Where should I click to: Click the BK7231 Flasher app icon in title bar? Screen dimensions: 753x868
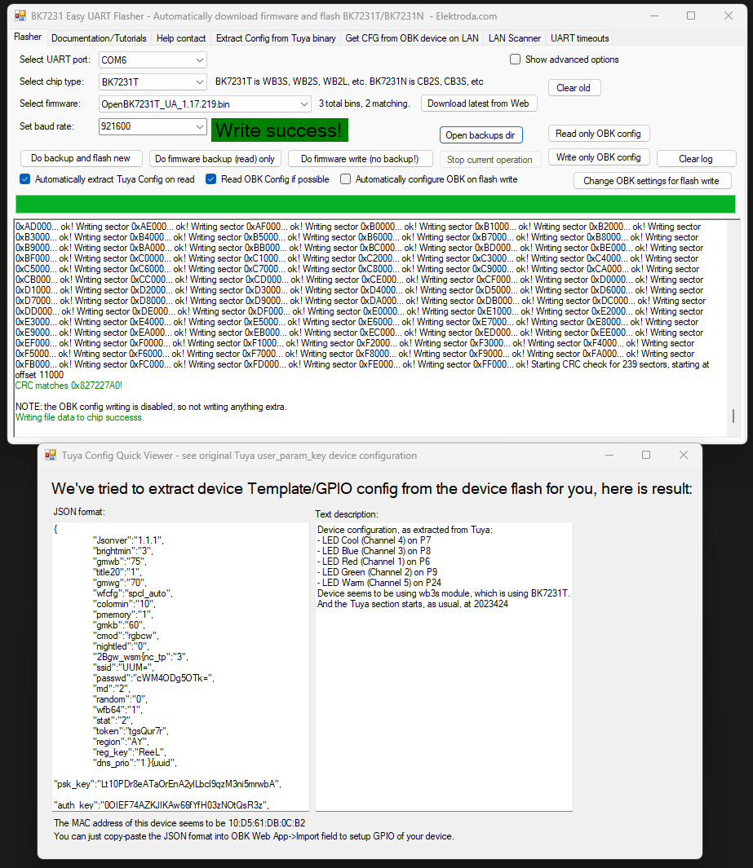pos(20,16)
